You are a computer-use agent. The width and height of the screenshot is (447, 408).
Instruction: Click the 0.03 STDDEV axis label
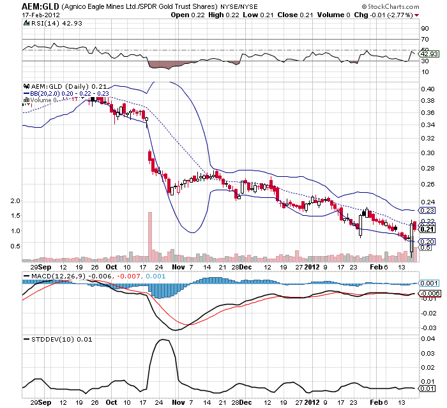click(428, 354)
